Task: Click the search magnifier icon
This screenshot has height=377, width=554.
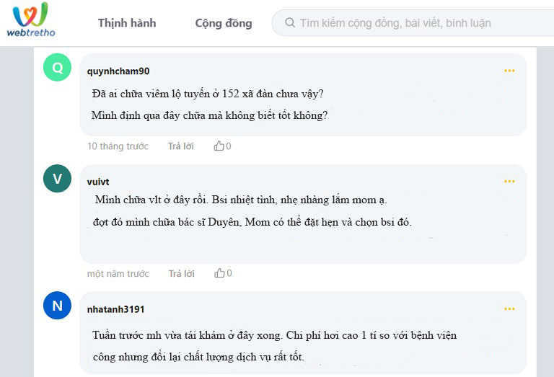Action: (x=290, y=22)
